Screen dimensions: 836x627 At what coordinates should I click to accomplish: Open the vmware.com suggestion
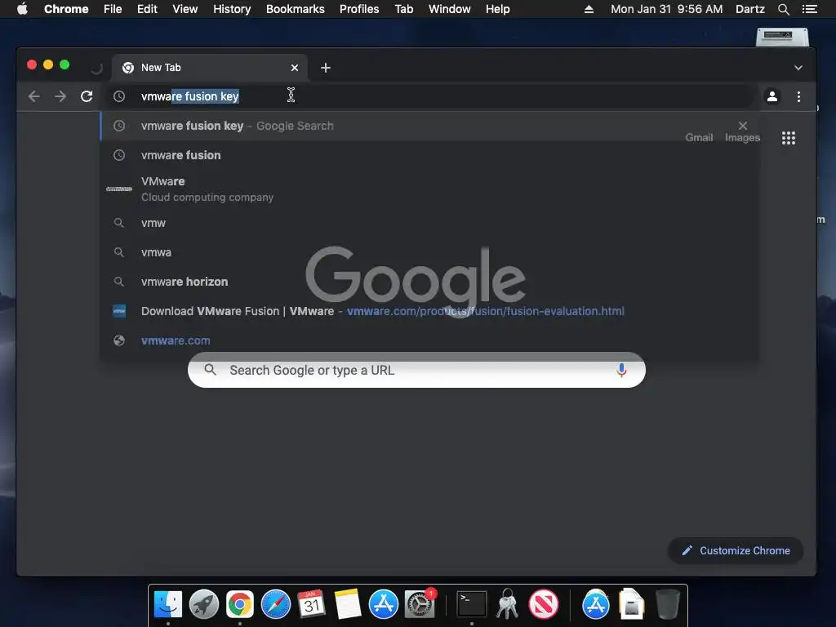point(429,340)
